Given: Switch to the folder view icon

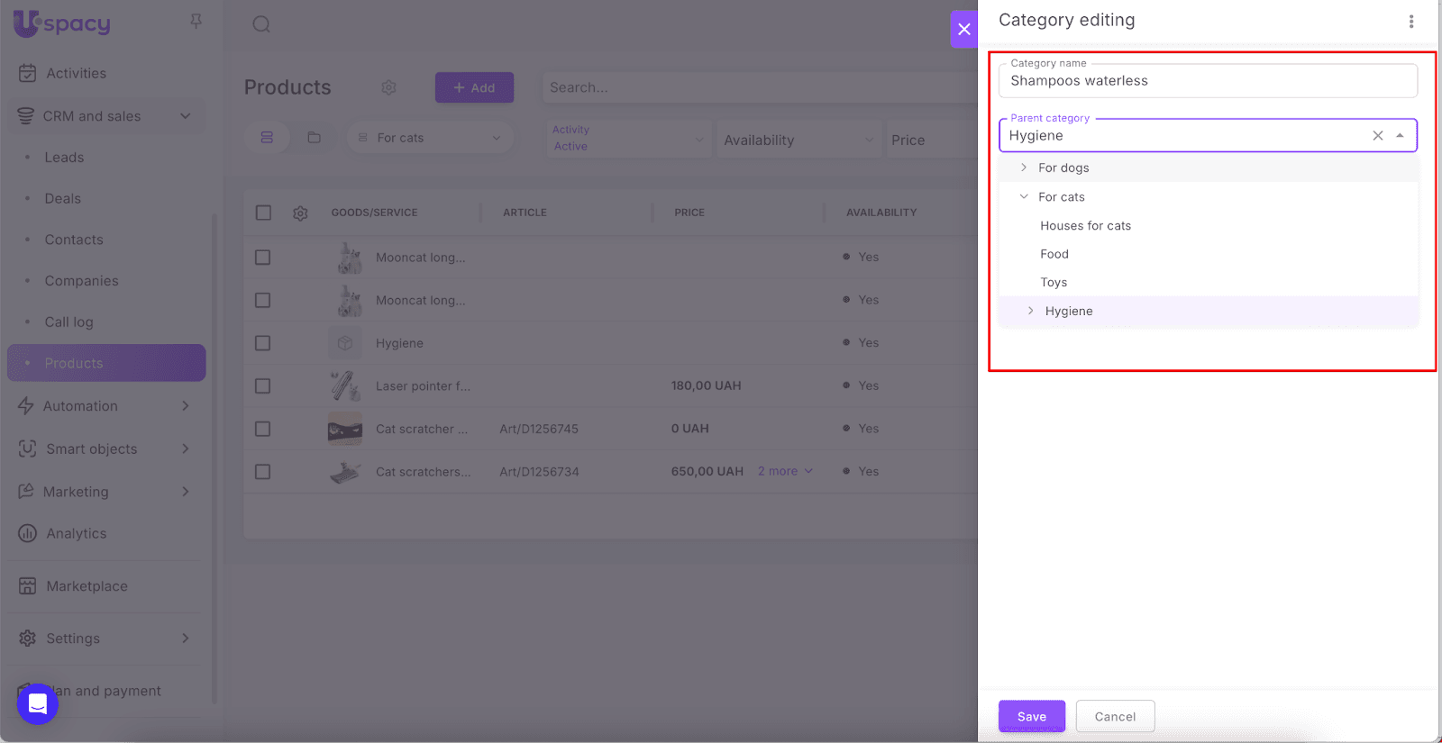Looking at the screenshot, I should point(314,138).
